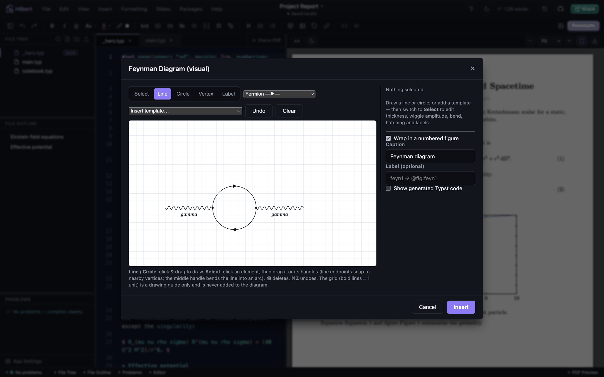This screenshot has width=604, height=377.
Task: Enable Show generated Typst code
Action: click(x=388, y=188)
